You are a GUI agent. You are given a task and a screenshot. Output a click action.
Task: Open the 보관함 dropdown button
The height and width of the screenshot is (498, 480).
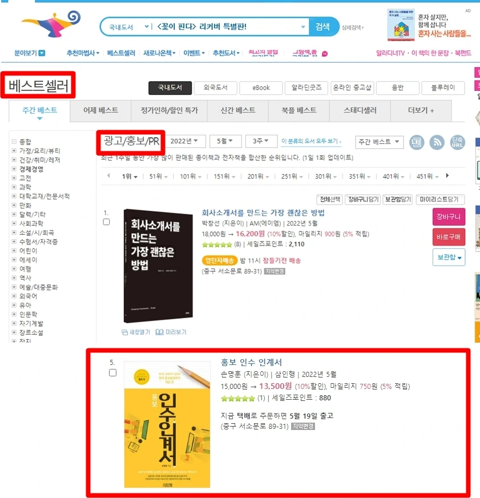click(x=449, y=257)
